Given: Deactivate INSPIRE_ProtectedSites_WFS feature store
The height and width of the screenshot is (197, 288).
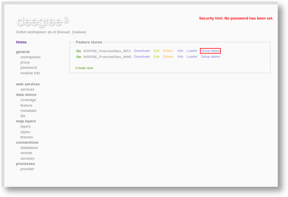Looking at the screenshot, I should pyautogui.click(x=142, y=51).
